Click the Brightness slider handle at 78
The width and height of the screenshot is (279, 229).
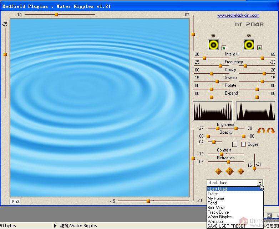click(x=236, y=128)
